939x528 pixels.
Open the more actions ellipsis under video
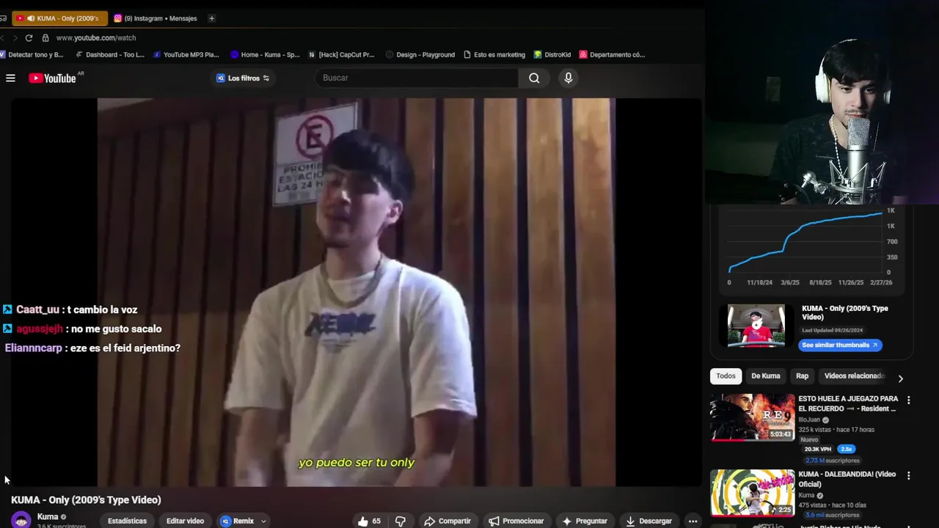coord(693,521)
